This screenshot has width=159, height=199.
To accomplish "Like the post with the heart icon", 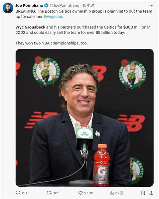I will pyautogui.click(x=80, y=193).
